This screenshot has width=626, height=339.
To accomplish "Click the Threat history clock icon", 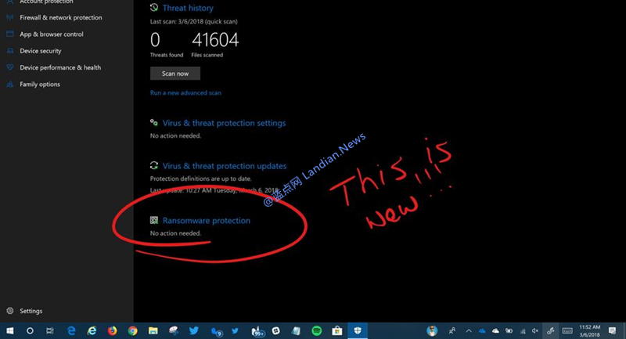I will [x=154, y=7].
